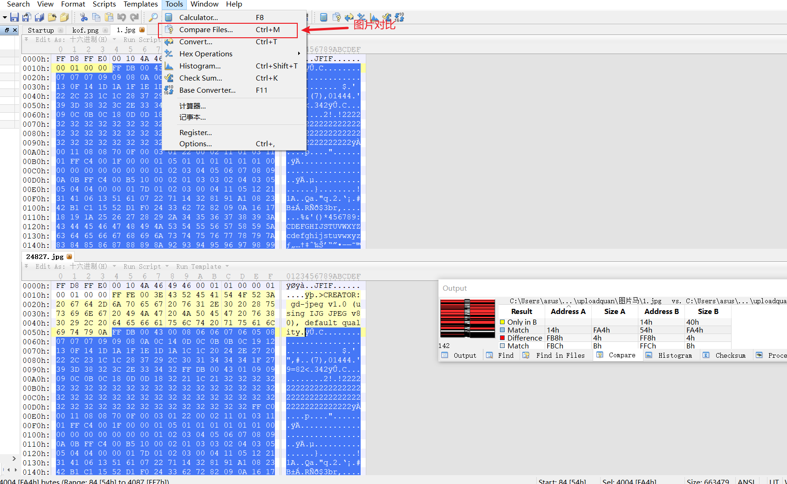787x484 pixels.
Task: Open the Calculator from the toolbar icon
Action: pos(324,17)
